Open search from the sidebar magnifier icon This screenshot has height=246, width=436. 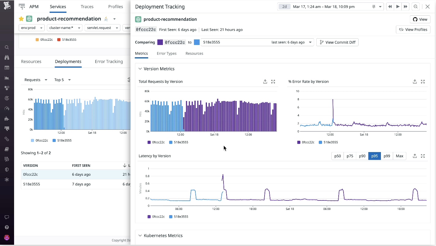click(x=7, y=47)
